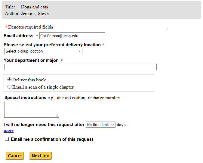This screenshot has height=163, width=203.
Task: Click the Email a scan label text
Action: 43,87
